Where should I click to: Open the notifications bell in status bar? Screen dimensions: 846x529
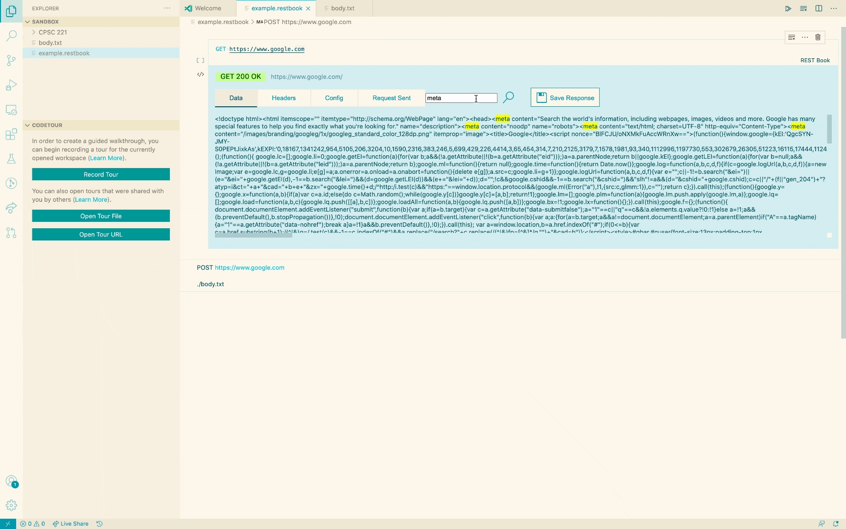836,524
